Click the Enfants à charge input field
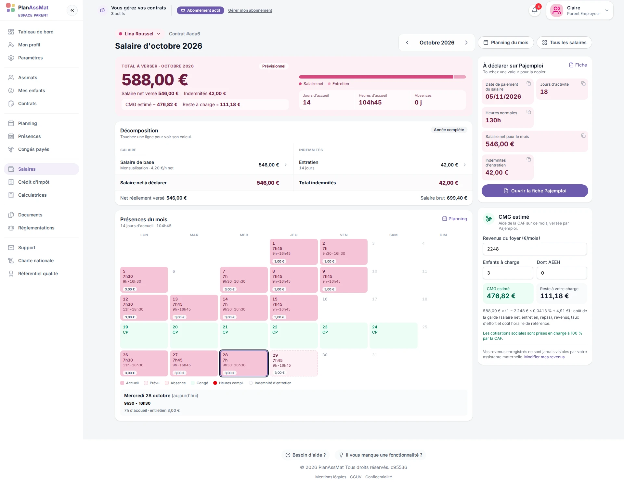This screenshot has width=624, height=490. (x=508, y=273)
